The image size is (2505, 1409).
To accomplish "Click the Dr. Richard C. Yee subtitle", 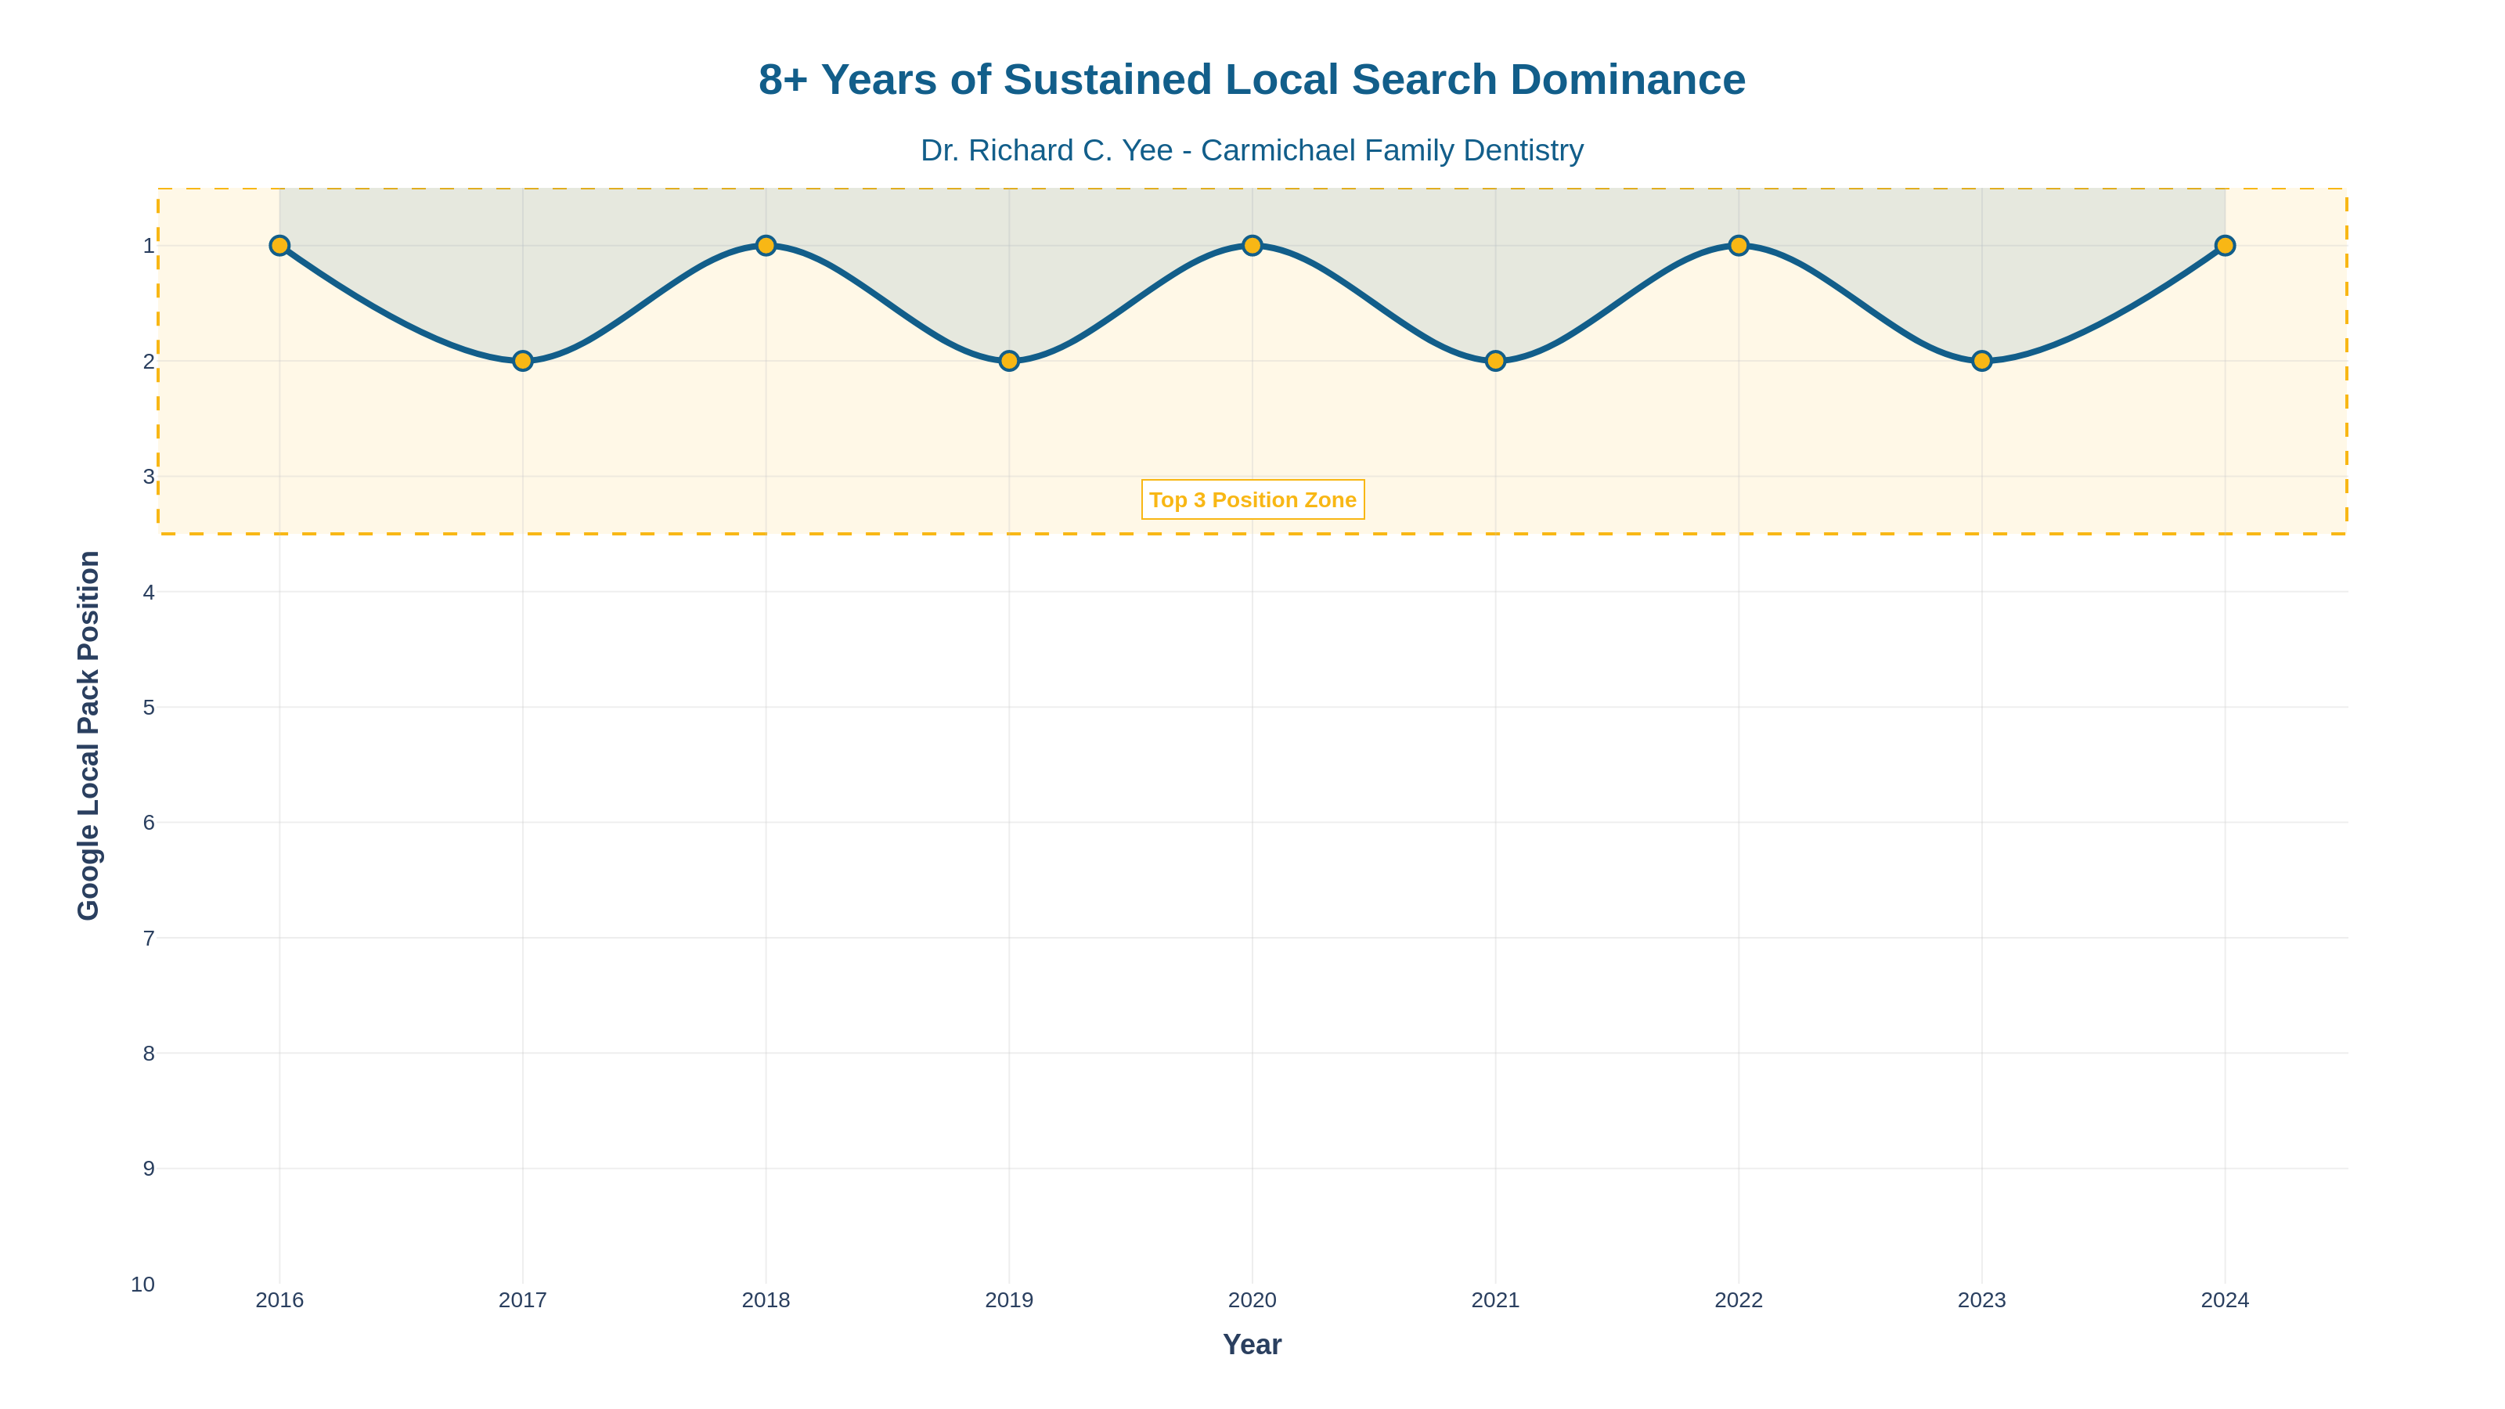I will pos(1252,150).
